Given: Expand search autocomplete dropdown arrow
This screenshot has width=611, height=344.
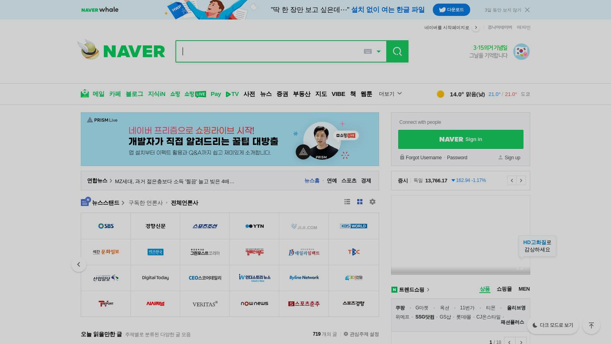Looking at the screenshot, I should [379, 51].
